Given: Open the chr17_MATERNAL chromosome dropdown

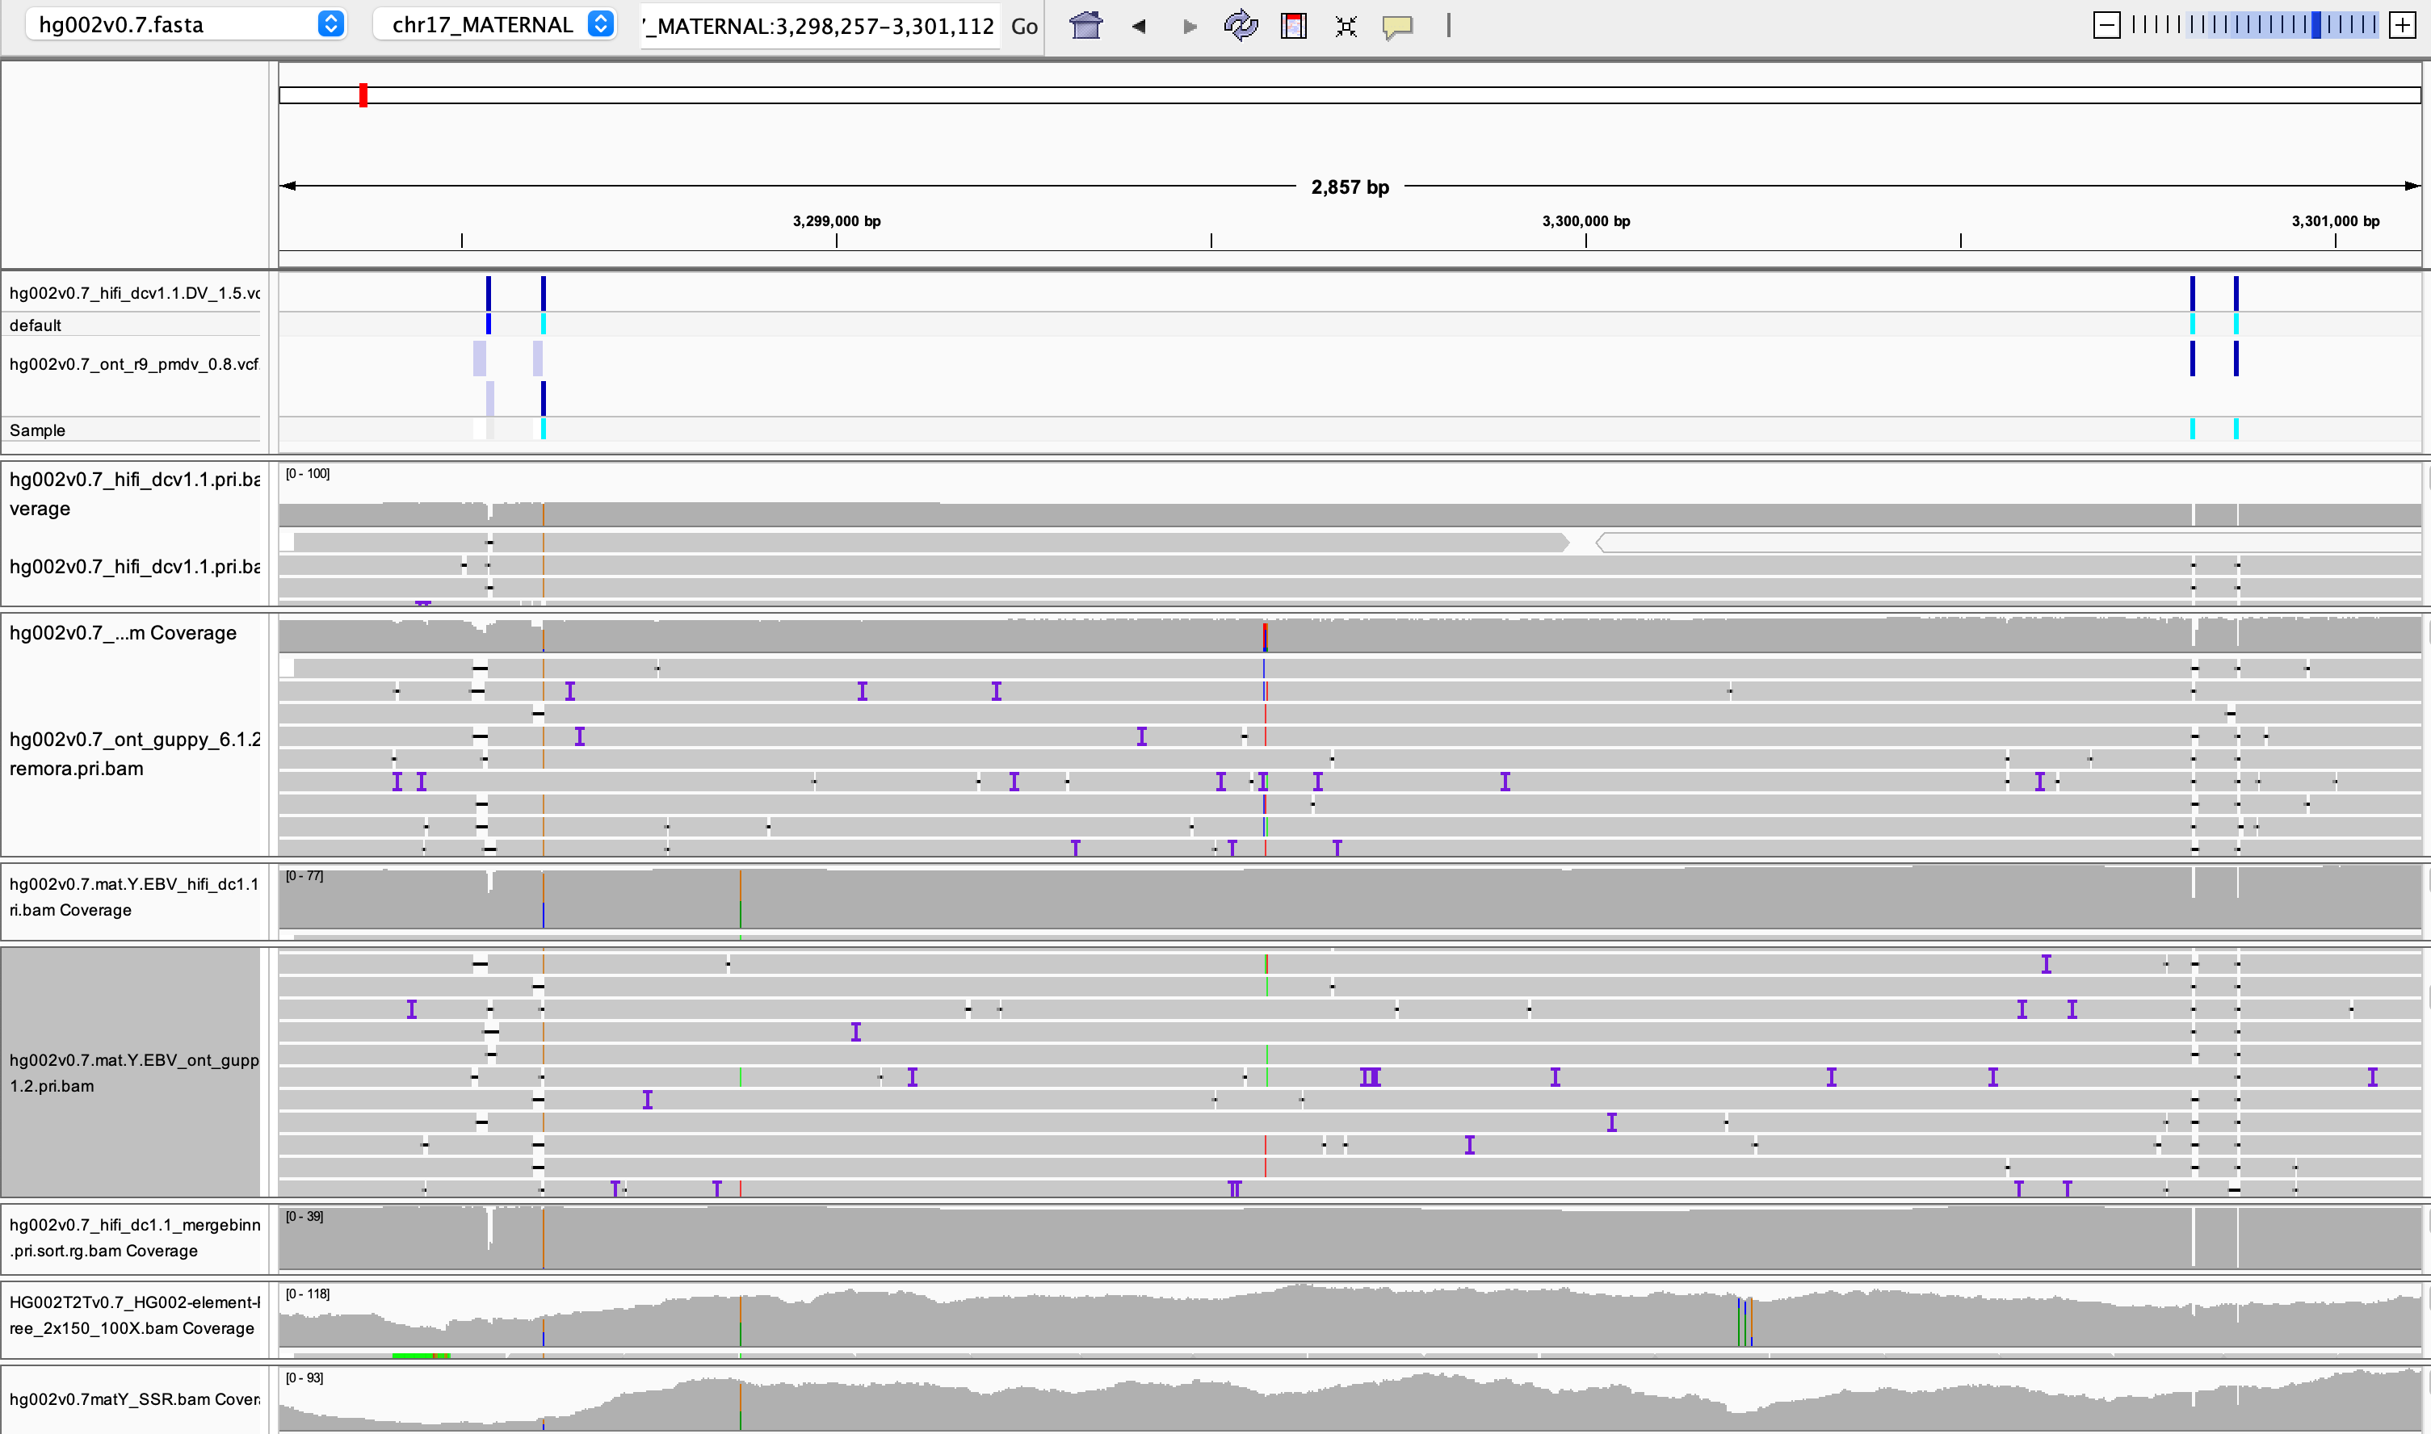Looking at the screenshot, I should point(481,24).
